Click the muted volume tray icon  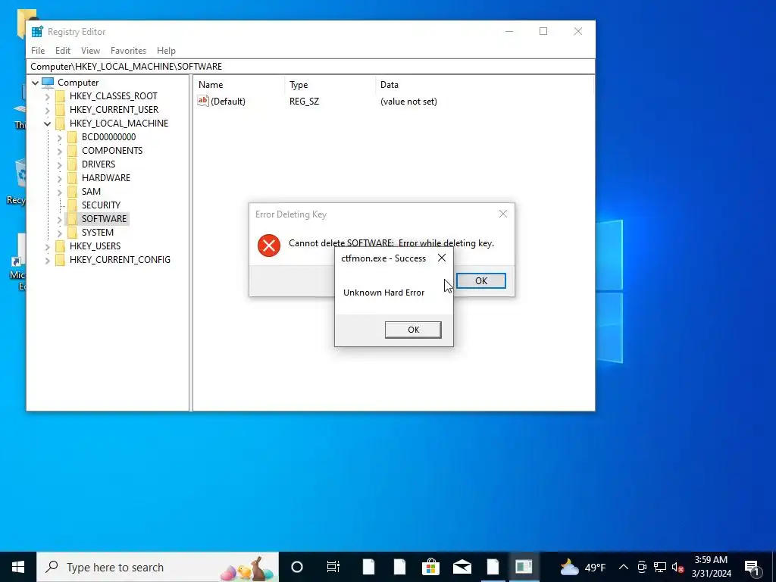point(678,567)
